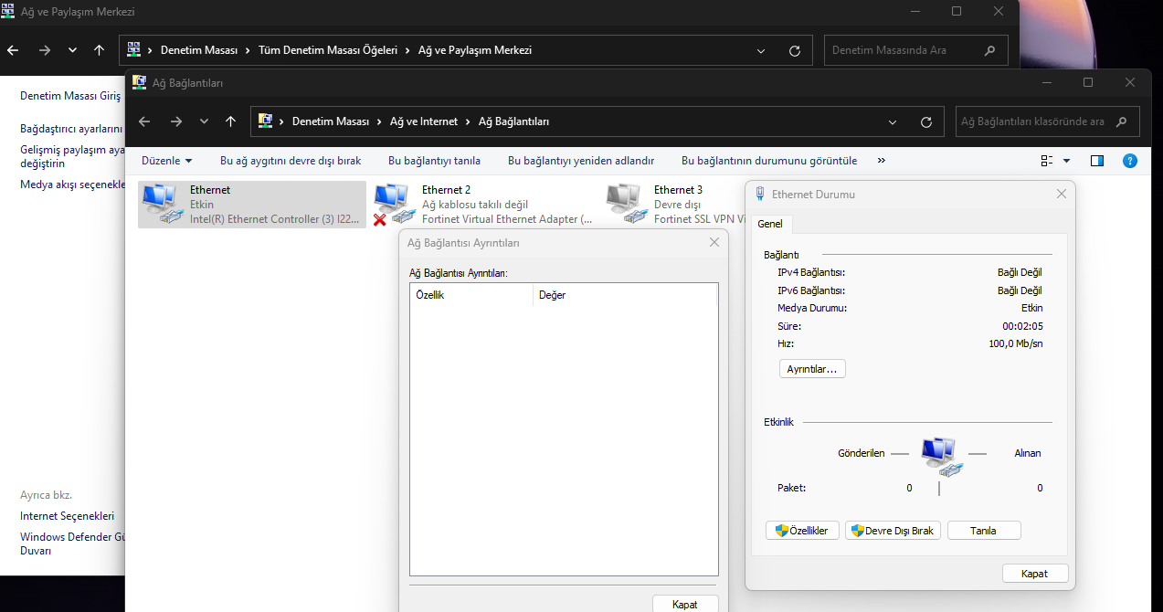Click Ağ Bağlantıları breadcrumb segment

click(514, 121)
